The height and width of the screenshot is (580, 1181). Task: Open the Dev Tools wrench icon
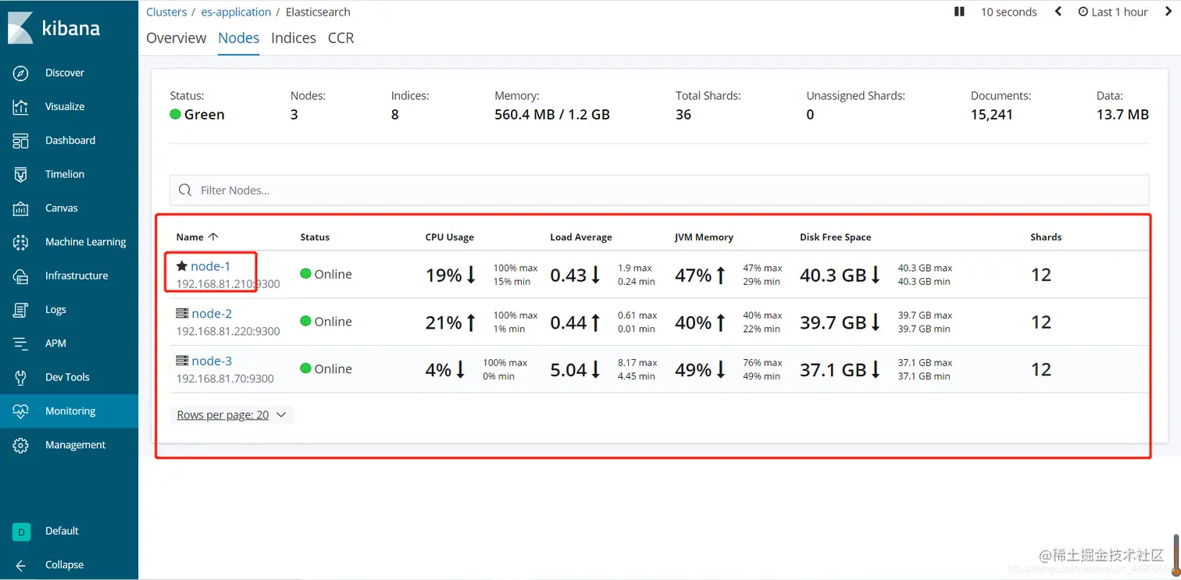pyautogui.click(x=21, y=377)
